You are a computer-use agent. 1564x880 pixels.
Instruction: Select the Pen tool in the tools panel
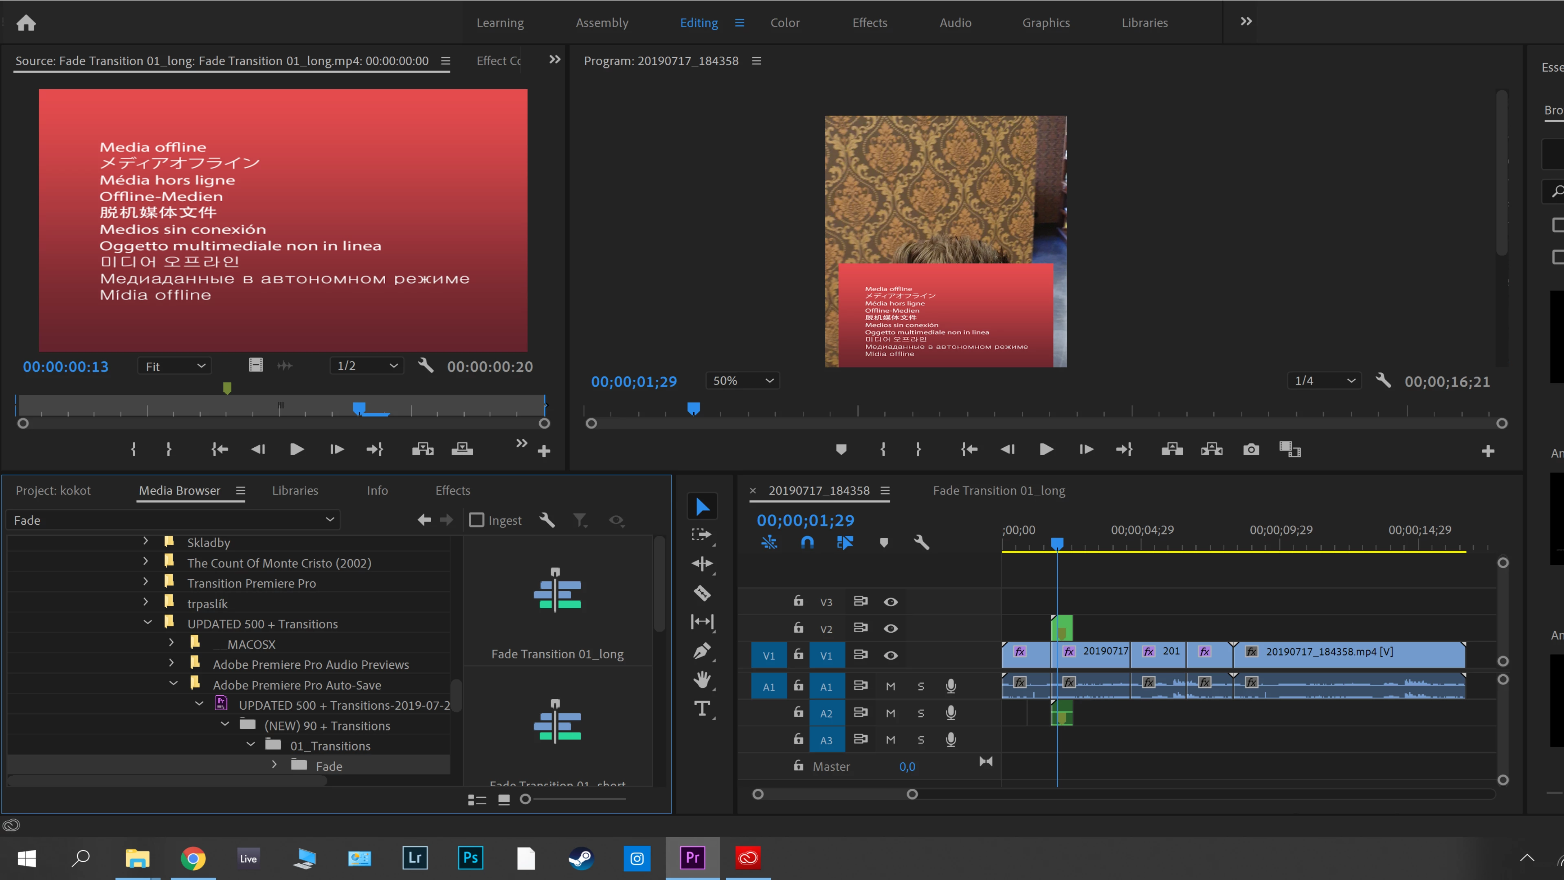tap(702, 651)
